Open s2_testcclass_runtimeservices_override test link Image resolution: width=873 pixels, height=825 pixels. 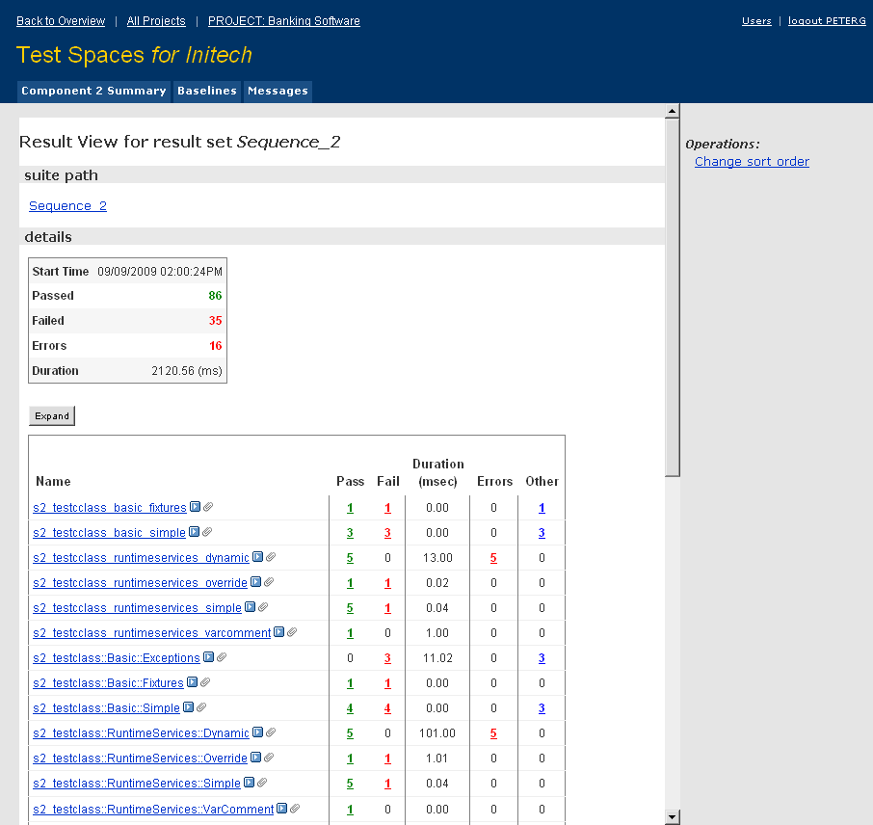point(140,583)
